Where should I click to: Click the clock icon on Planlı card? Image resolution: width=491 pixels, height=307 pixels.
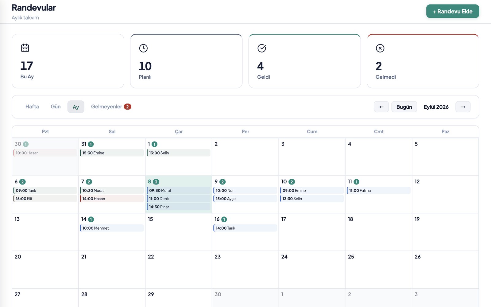143,48
